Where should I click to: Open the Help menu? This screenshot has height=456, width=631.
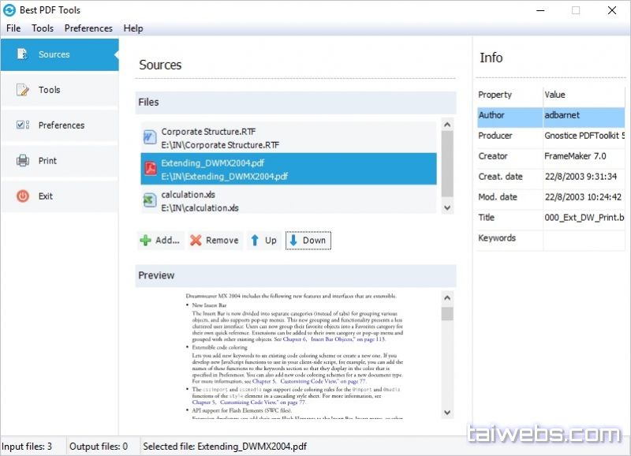pos(133,28)
